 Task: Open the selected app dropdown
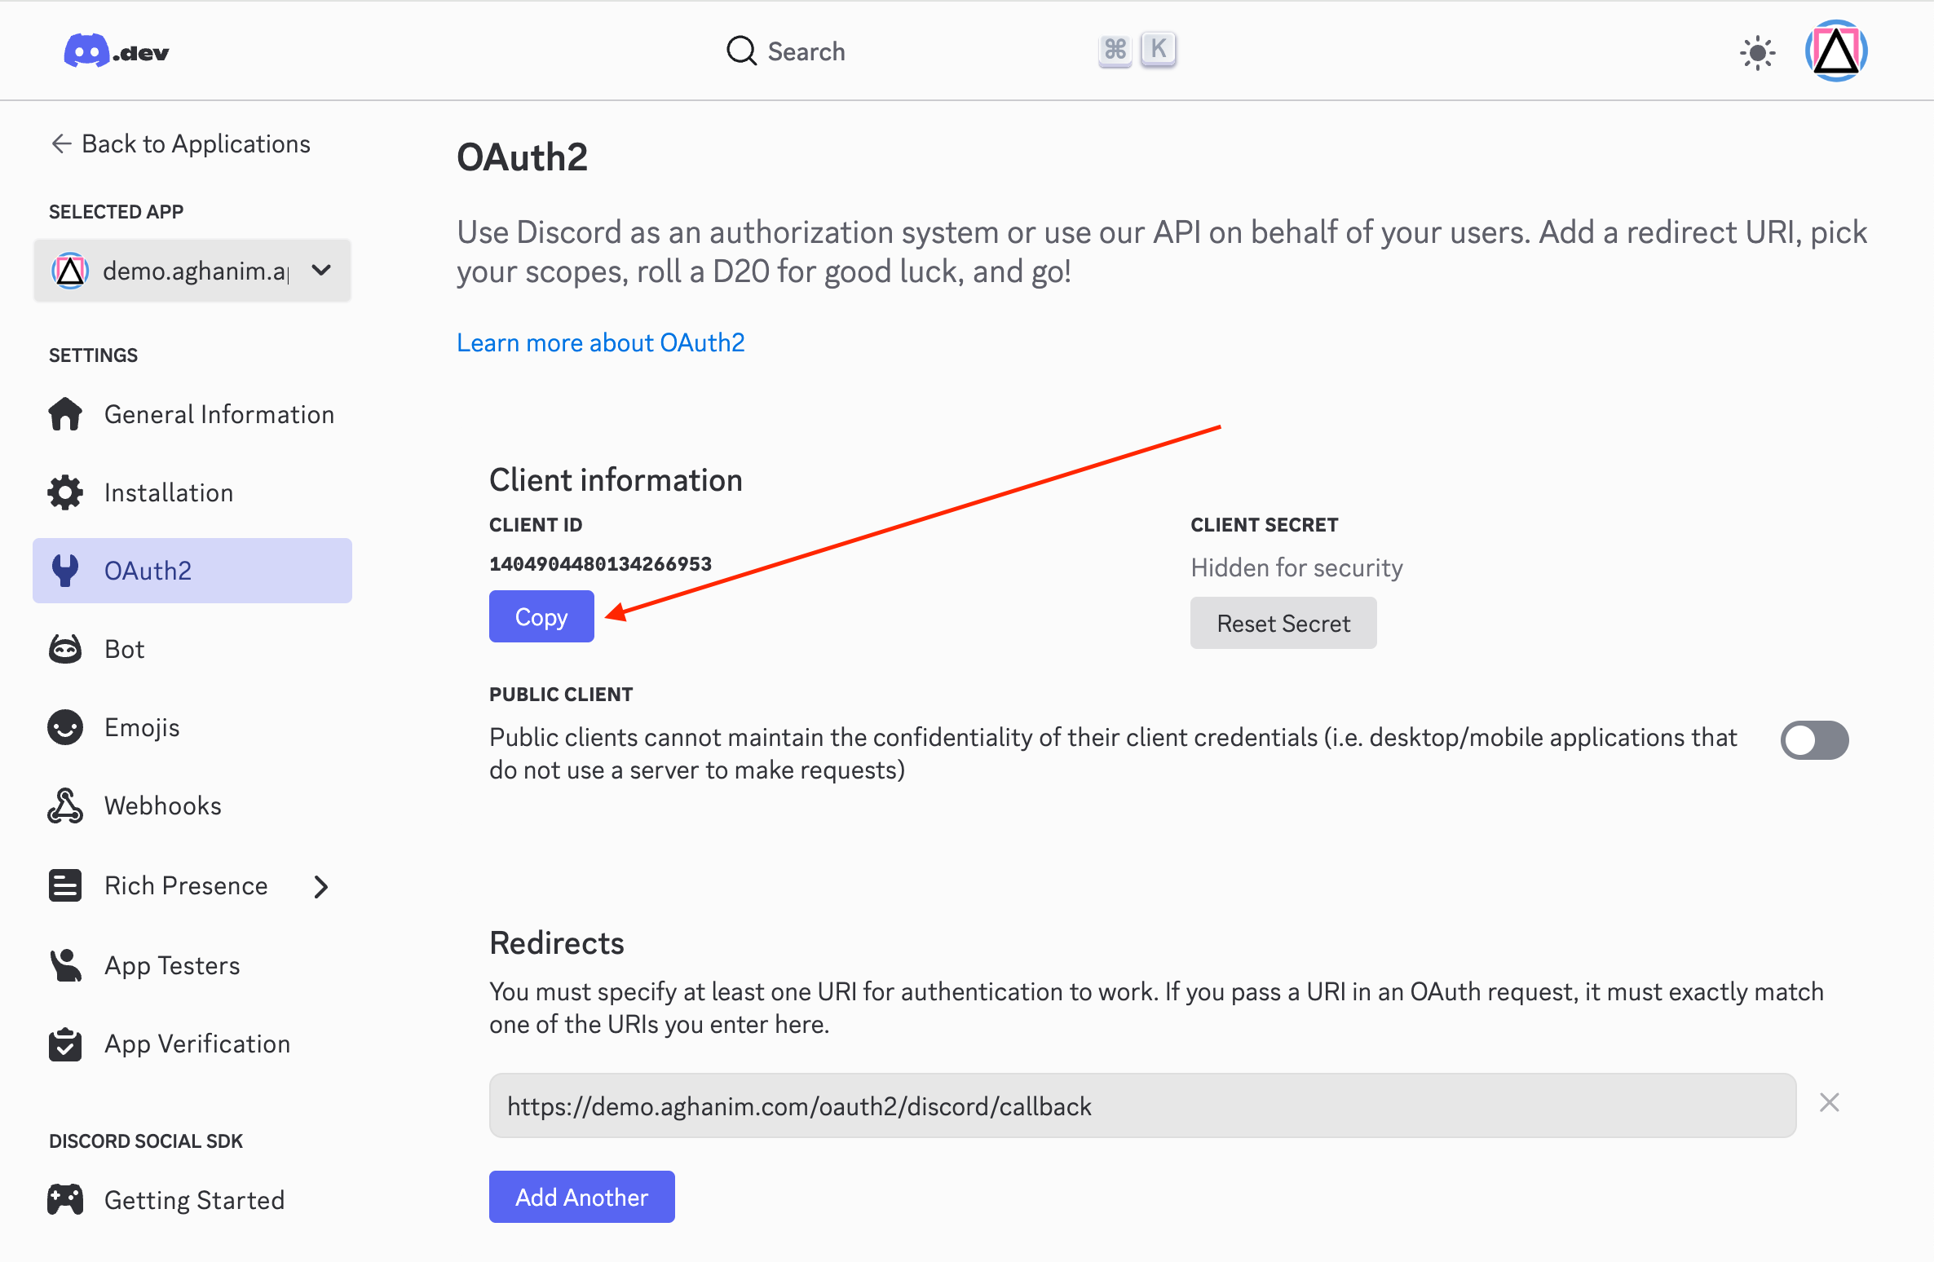tap(320, 270)
